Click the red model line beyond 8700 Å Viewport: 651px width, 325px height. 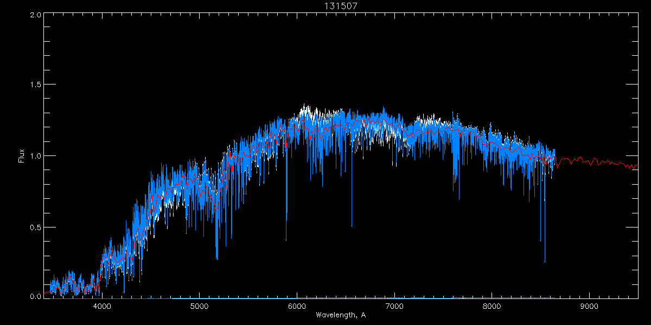point(597,161)
